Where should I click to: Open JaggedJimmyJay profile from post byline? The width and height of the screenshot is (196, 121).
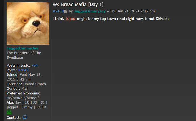tap(90, 11)
